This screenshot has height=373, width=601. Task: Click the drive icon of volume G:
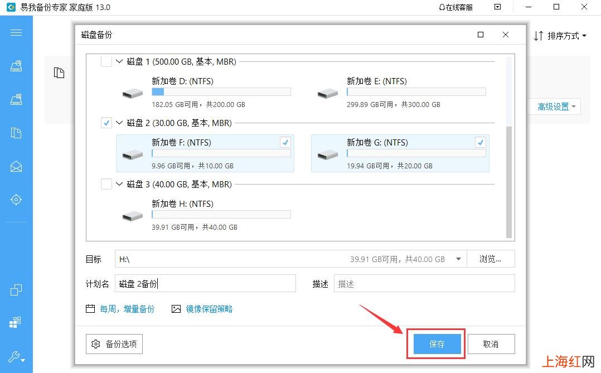(x=328, y=154)
